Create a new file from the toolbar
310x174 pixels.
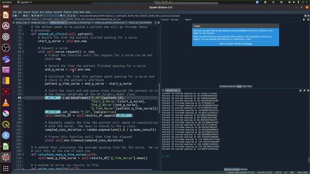pyautogui.click(x=14, y=16)
